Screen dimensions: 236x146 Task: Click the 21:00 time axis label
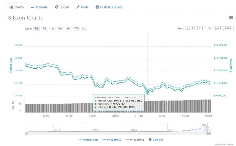pyautogui.click(x=115, y=116)
